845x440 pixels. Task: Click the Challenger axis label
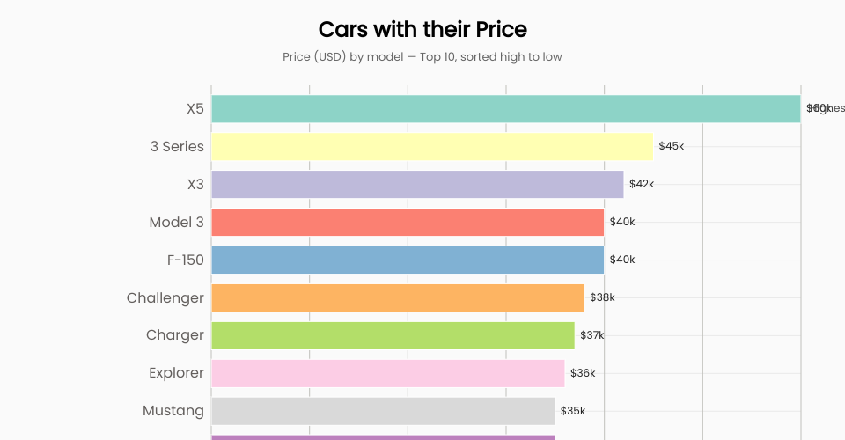coord(165,297)
